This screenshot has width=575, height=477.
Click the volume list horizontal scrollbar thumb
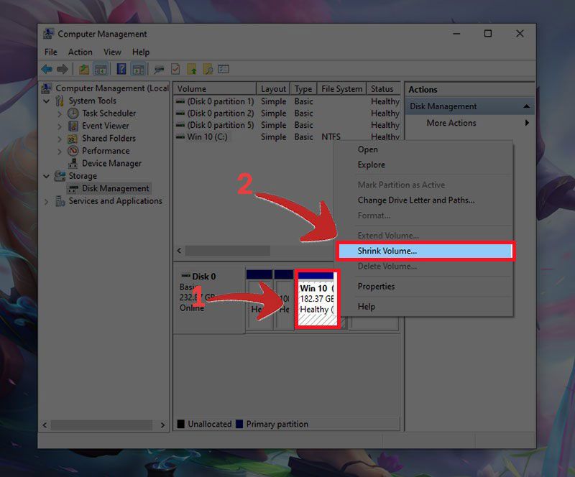point(227,251)
